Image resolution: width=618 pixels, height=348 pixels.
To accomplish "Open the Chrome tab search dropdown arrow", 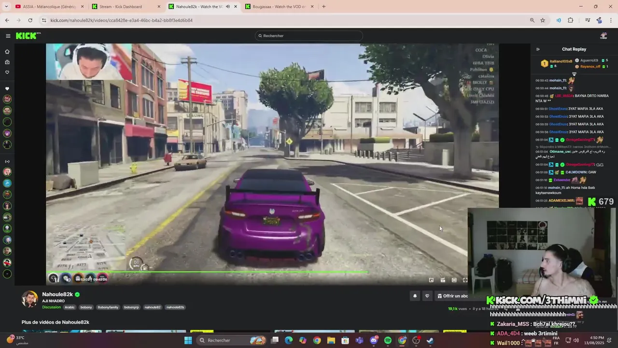I will [6, 7].
